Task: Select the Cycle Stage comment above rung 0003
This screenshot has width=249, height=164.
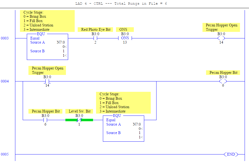Action: [x=47, y=21]
